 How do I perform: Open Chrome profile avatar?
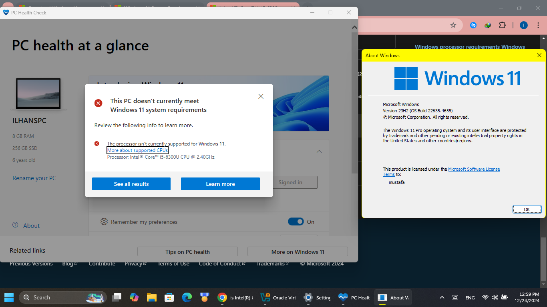[524, 25]
